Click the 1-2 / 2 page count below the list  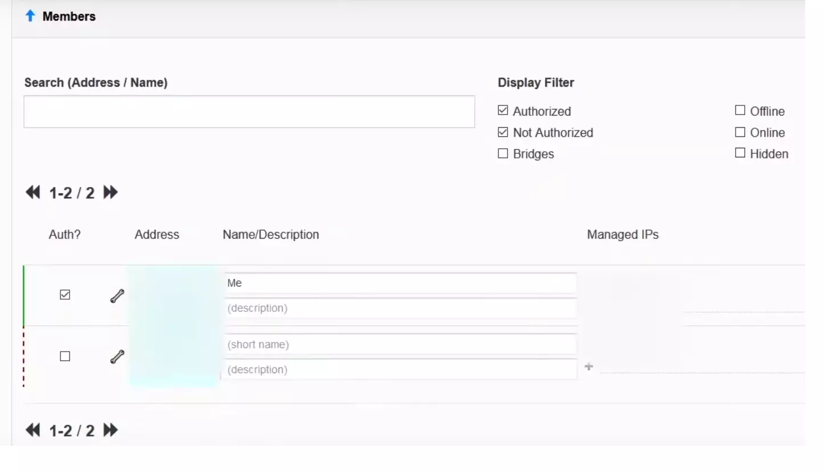[x=72, y=431]
